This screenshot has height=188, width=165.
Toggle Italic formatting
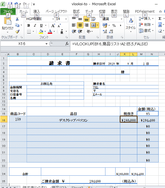click(35, 25)
